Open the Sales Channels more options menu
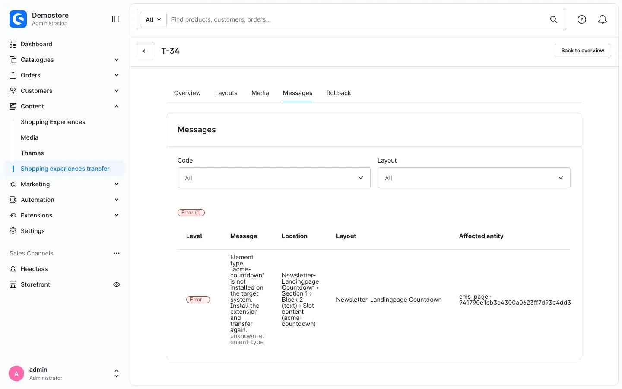Image resolution: width=622 pixels, height=389 pixels. pyautogui.click(x=117, y=253)
